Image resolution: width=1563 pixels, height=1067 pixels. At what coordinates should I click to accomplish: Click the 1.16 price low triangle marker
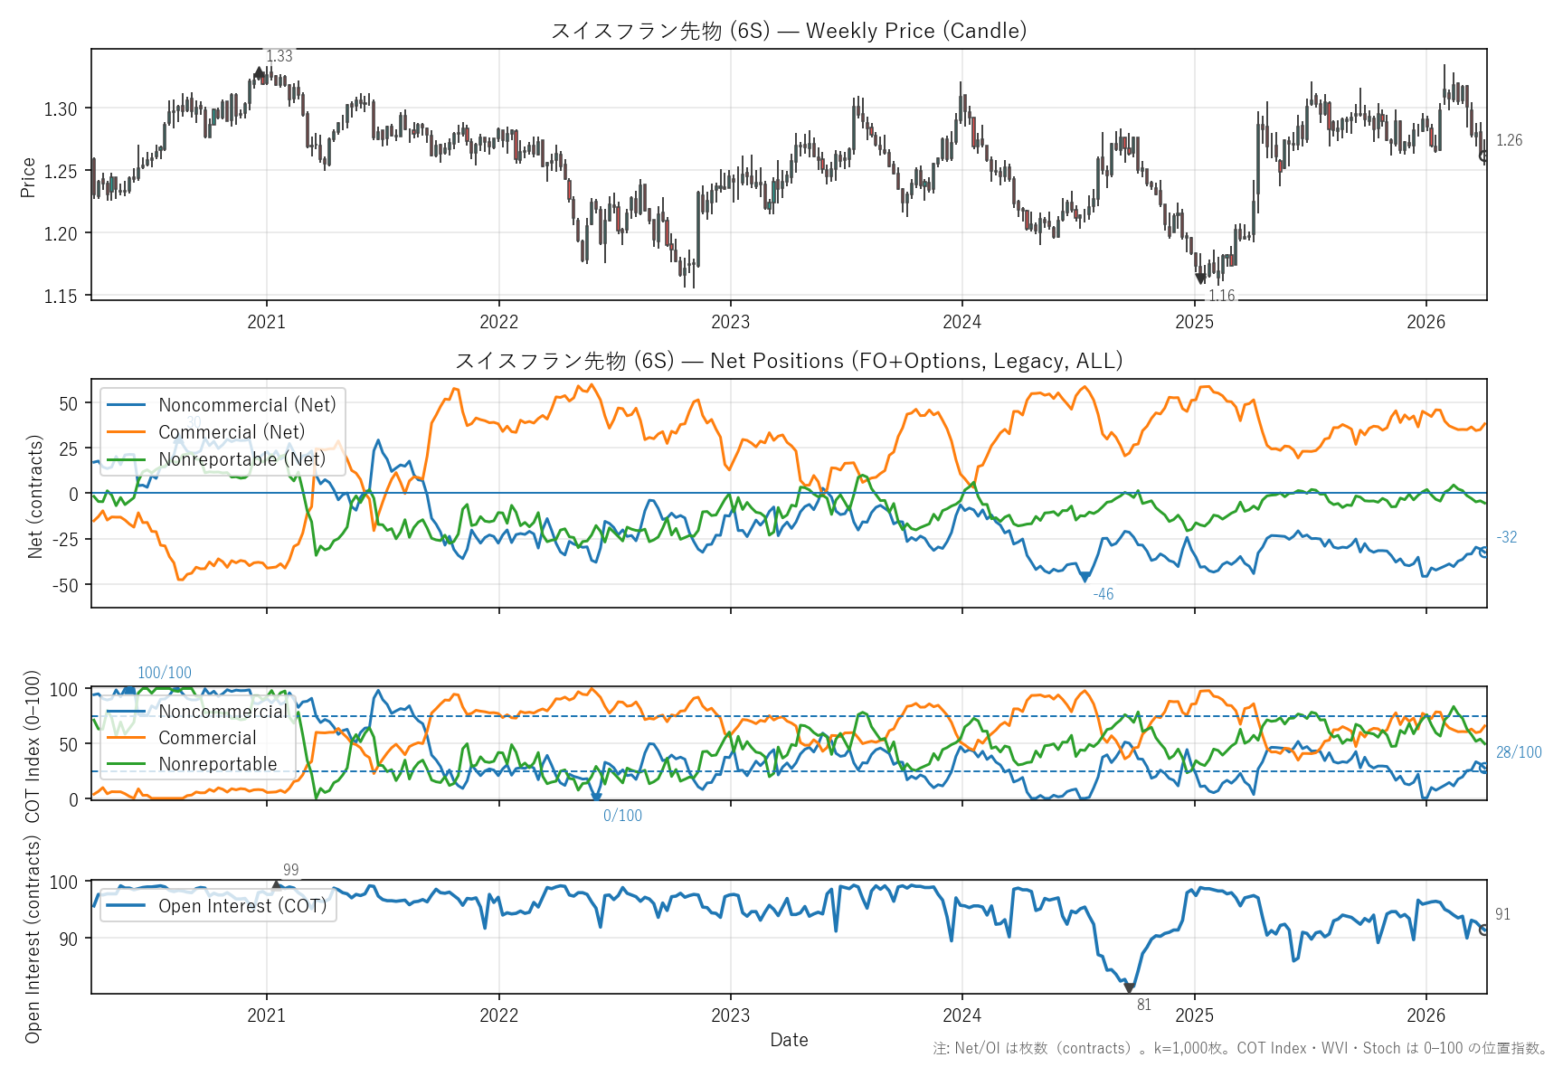pos(1200,279)
